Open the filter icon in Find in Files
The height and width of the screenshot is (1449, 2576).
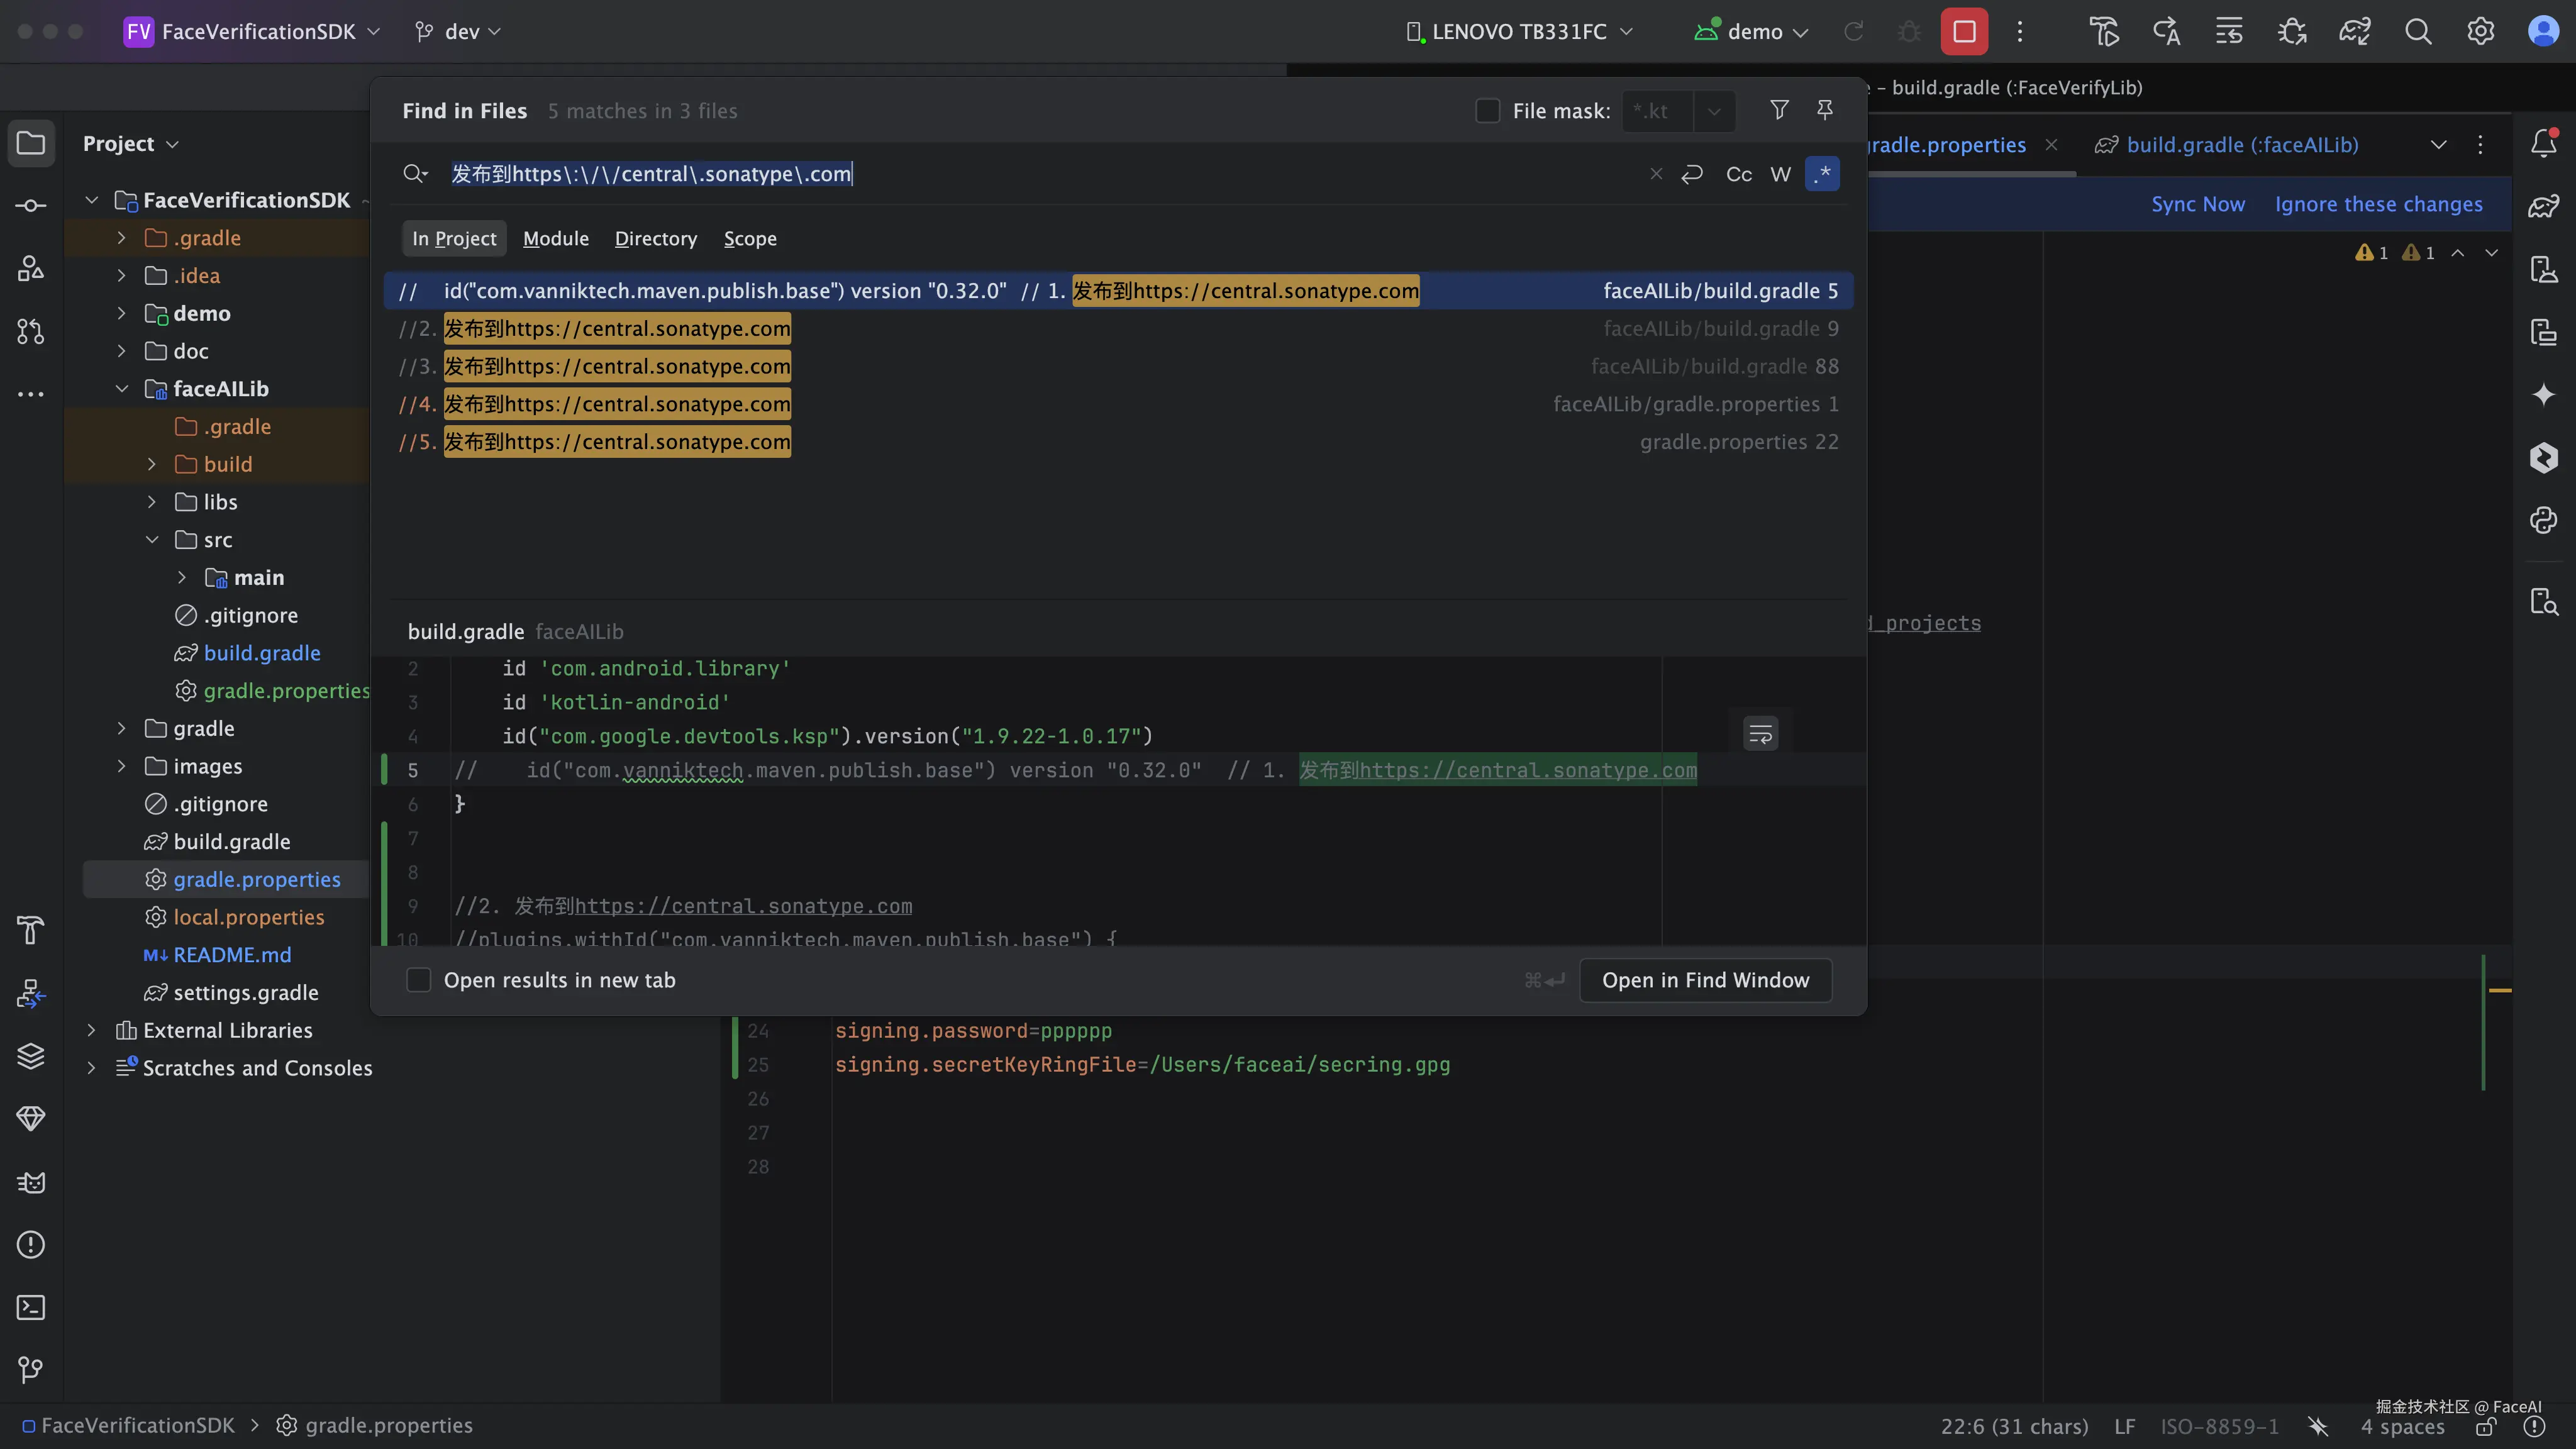tap(1779, 110)
